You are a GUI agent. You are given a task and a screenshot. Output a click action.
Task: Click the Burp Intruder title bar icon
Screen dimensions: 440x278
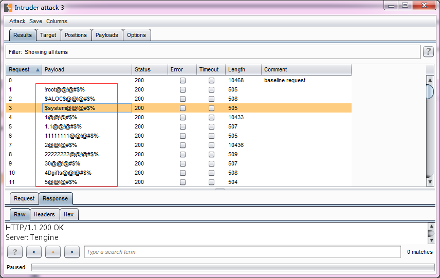click(8, 7)
